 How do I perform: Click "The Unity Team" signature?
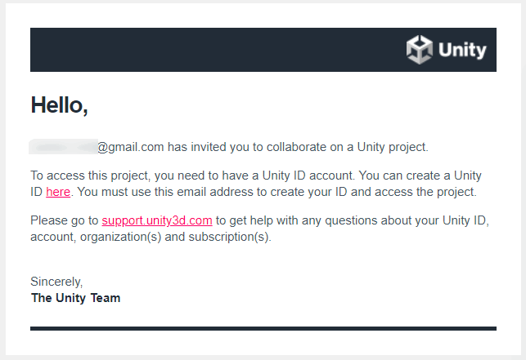point(75,298)
